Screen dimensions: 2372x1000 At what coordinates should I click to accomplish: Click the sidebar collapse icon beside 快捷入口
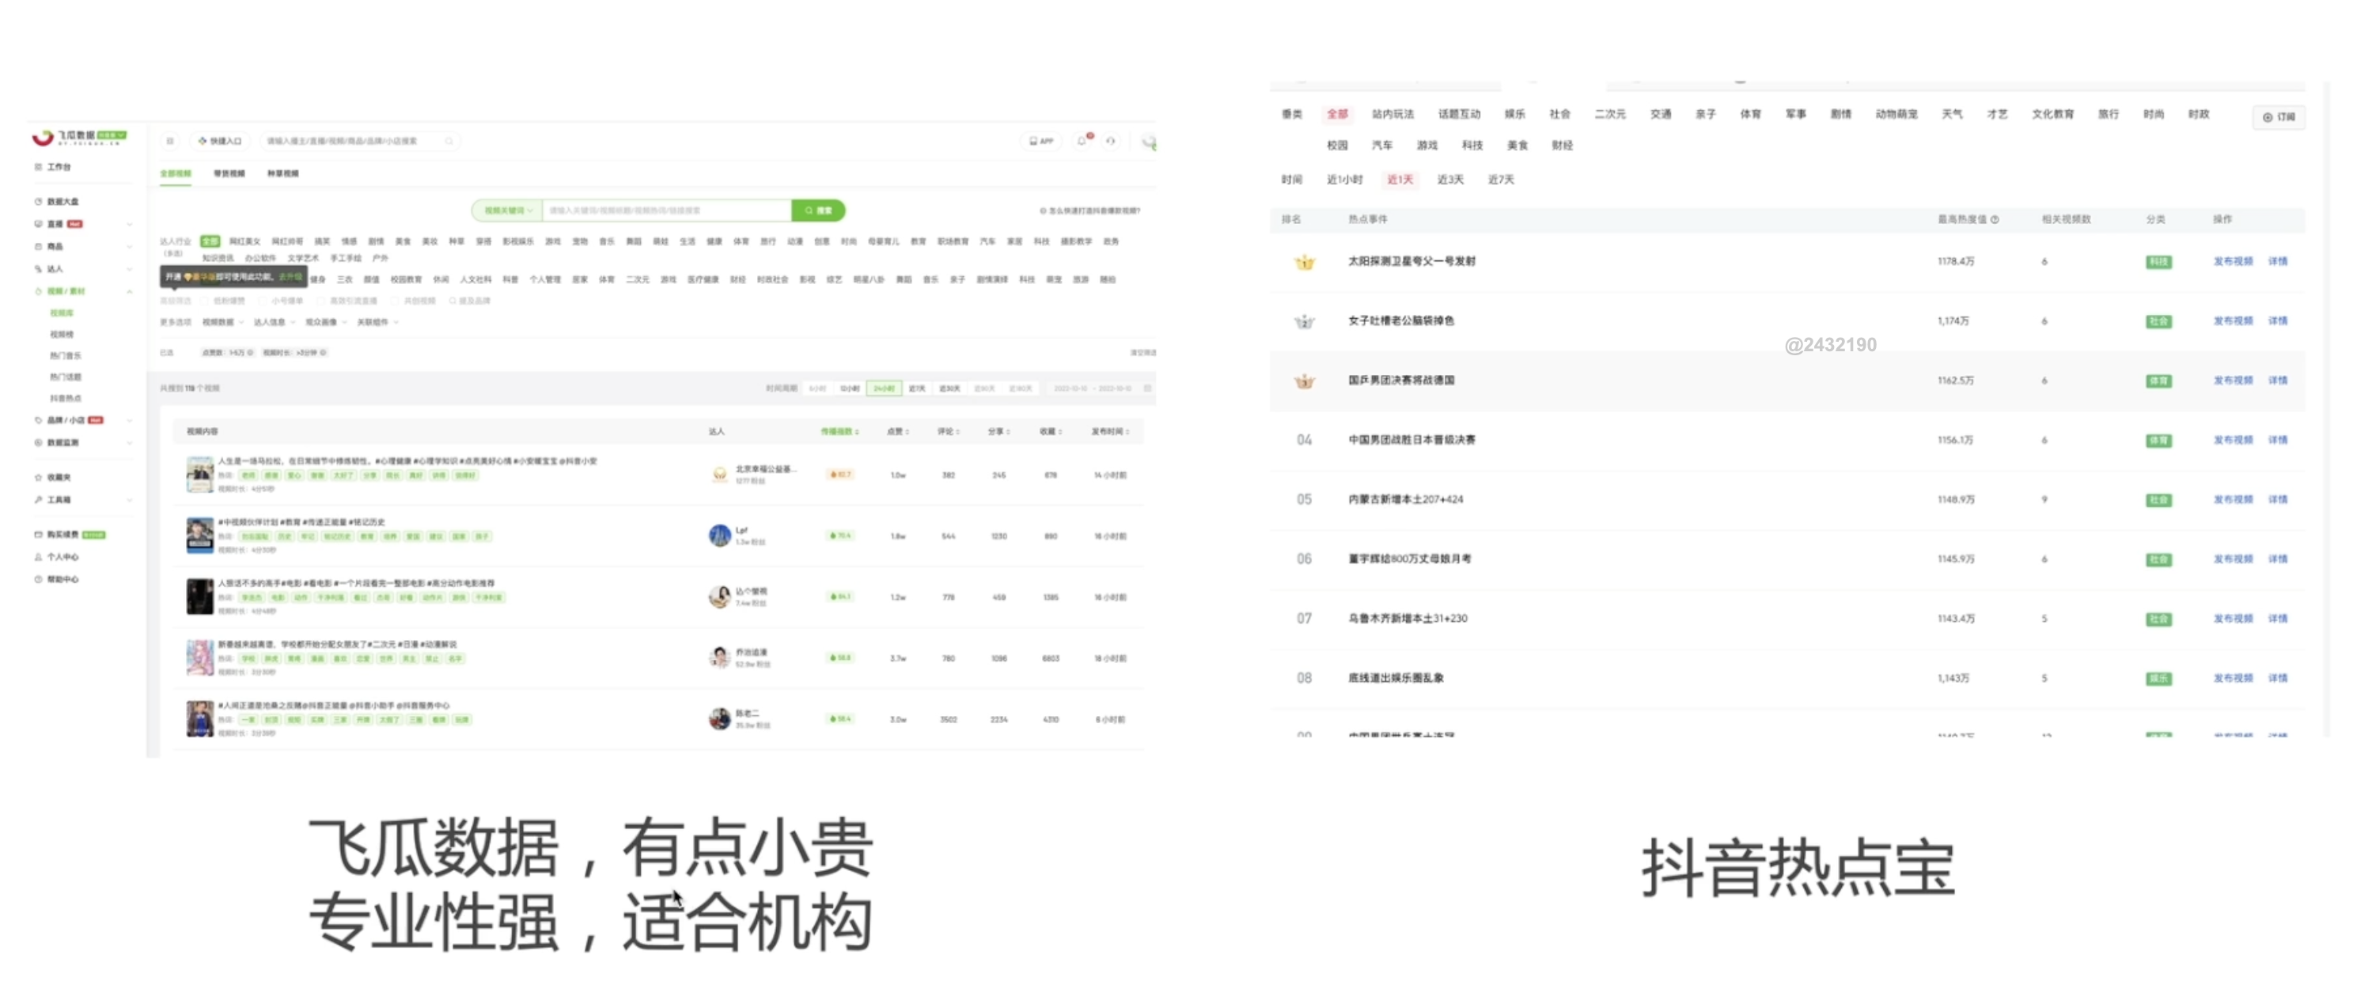169,141
